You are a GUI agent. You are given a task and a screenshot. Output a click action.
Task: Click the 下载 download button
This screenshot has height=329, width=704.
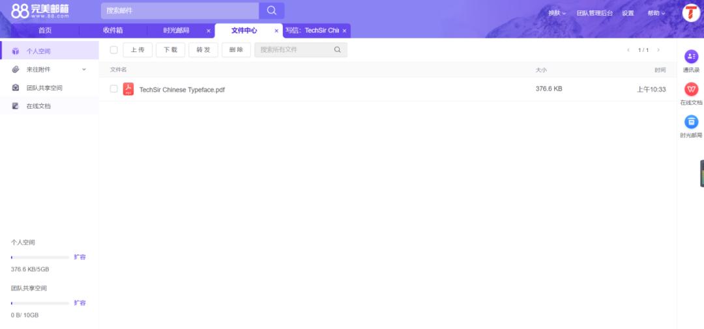point(171,49)
